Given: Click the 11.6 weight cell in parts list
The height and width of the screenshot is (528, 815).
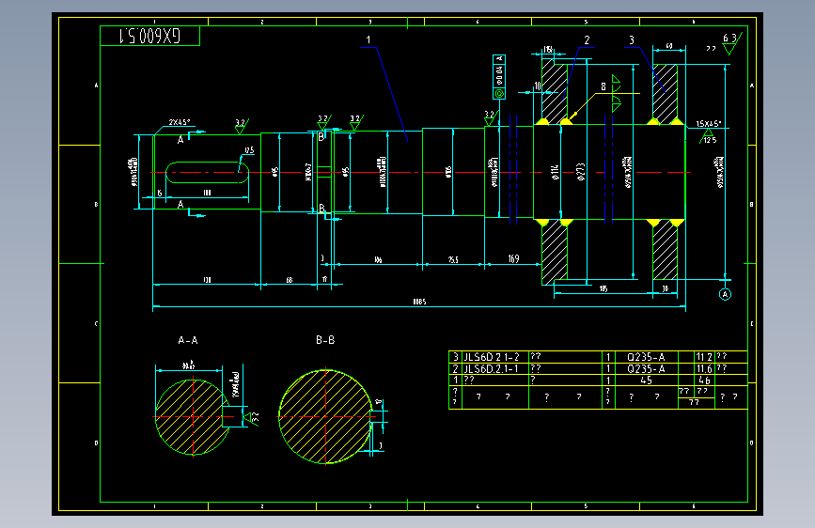Looking at the screenshot, I should coord(704,368).
